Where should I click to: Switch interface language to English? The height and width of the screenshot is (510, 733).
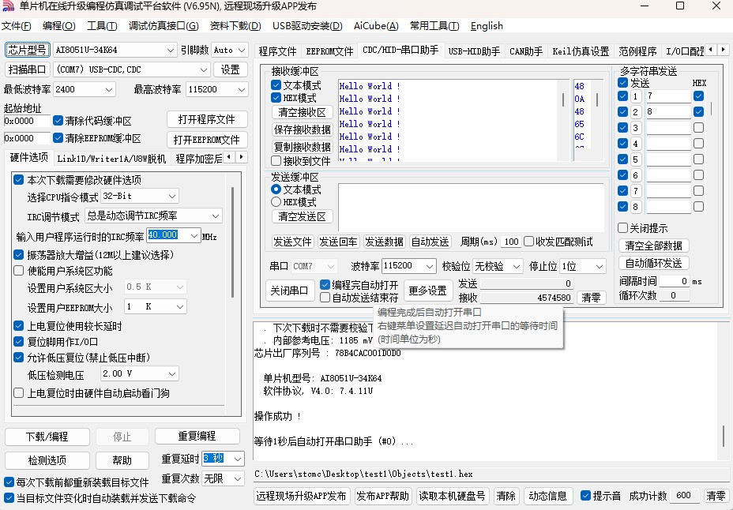pyautogui.click(x=487, y=26)
